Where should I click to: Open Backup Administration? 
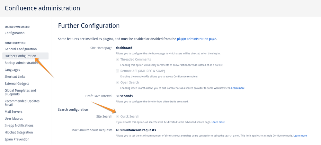(21, 63)
